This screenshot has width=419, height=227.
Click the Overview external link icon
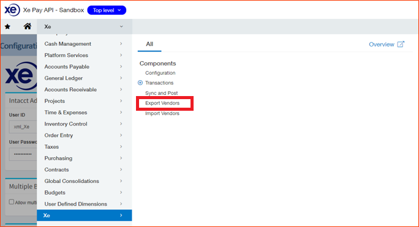coord(401,44)
